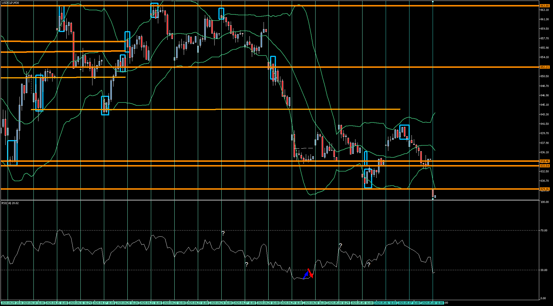Select the 2020.04.20 16:28 date marker
553x306 pixels.
(127, 303)
